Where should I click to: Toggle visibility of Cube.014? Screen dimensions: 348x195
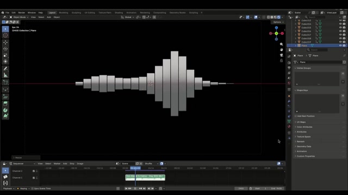[340, 24]
